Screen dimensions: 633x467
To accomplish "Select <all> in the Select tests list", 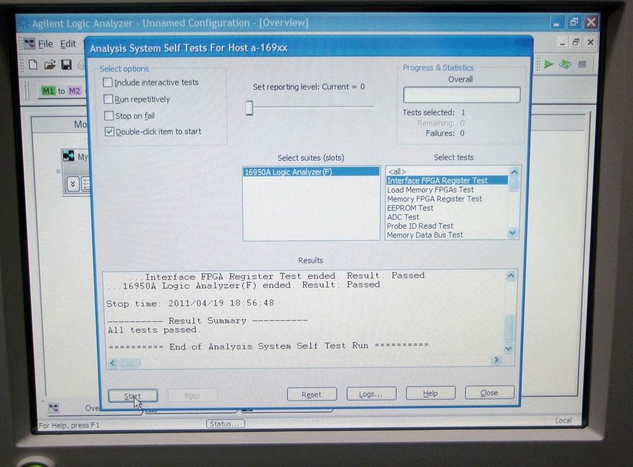I will coord(447,171).
